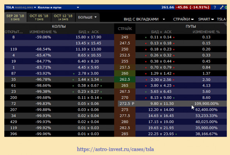Click put quote 0.11 x 0.14

pos(161,37)
